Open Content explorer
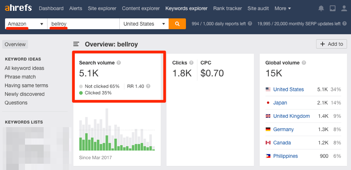The image size is (351, 170). tap(141, 9)
